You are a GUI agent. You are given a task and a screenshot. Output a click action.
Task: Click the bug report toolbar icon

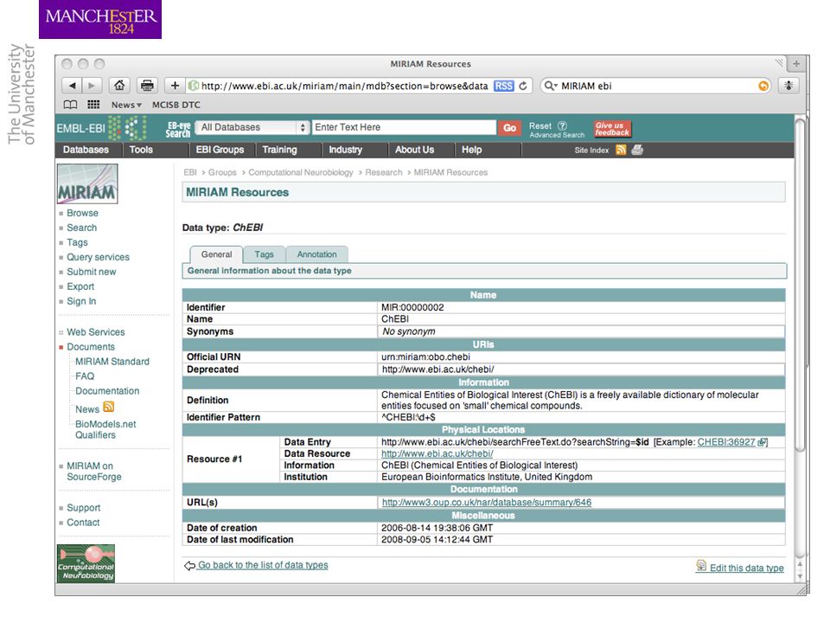(788, 86)
